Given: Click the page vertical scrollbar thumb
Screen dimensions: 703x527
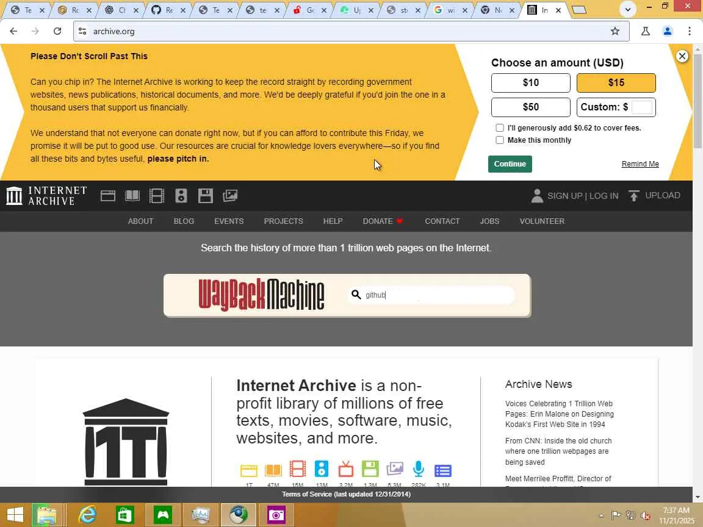Looking at the screenshot, I should coord(698,101).
